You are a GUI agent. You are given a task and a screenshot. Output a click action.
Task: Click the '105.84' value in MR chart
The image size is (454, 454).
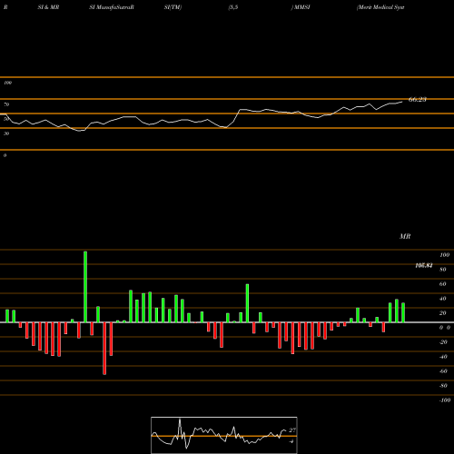[x=424, y=265]
